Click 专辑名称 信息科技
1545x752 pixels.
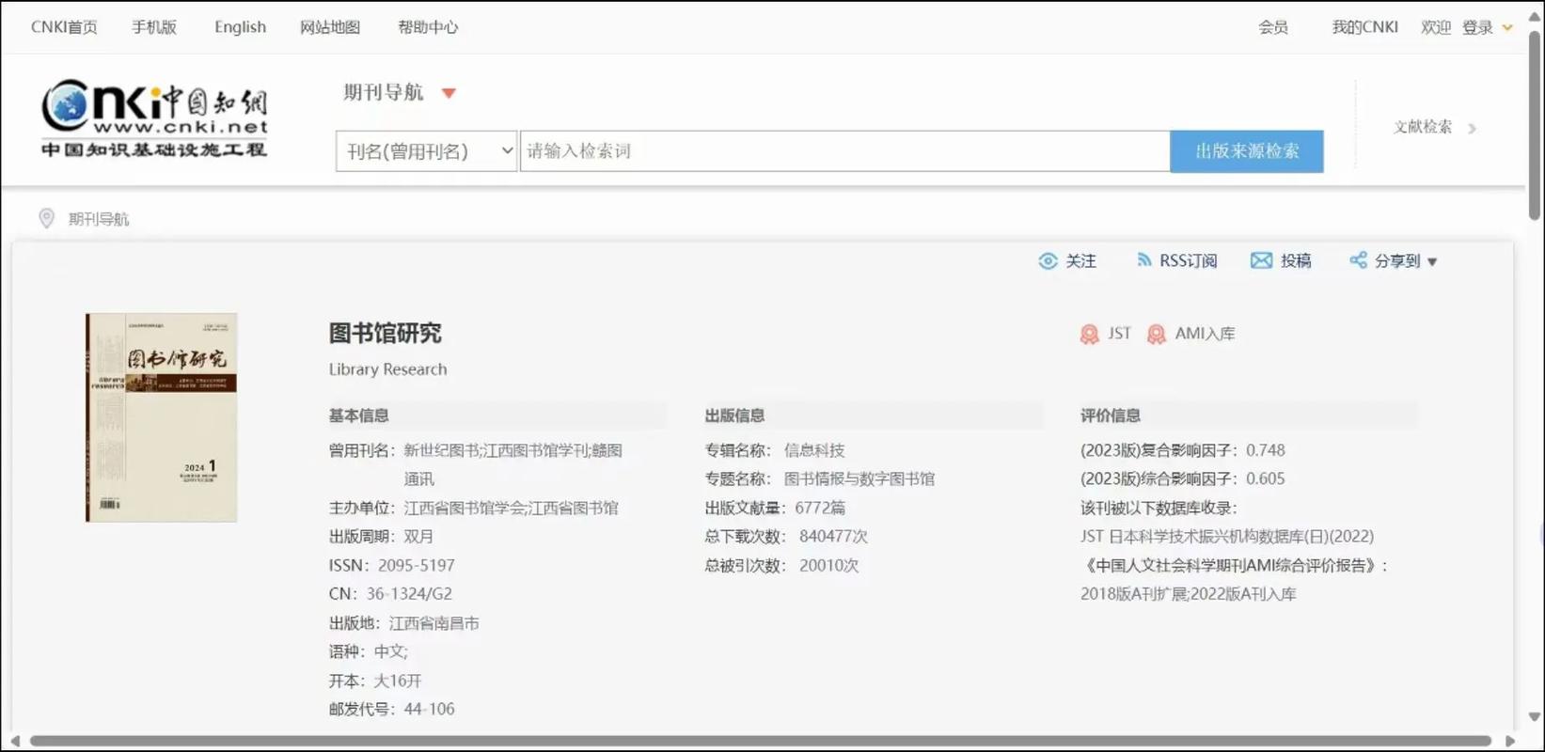point(814,451)
